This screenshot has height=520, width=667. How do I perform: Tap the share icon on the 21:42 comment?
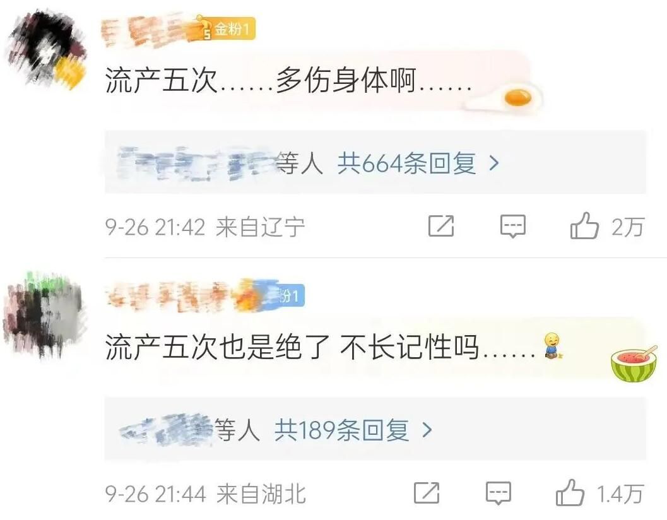coord(441,225)
